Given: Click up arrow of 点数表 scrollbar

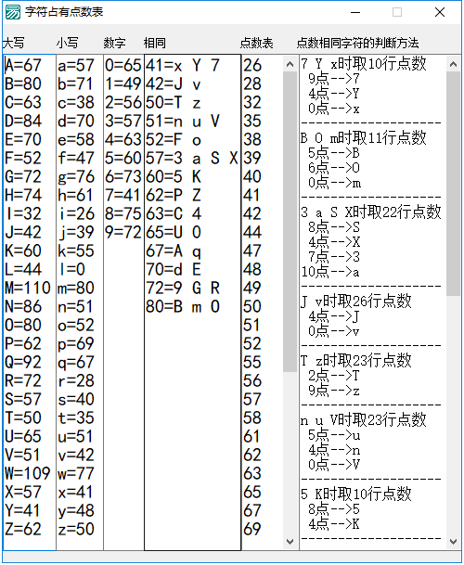Looking at the screenshot, I should (290, 64).
